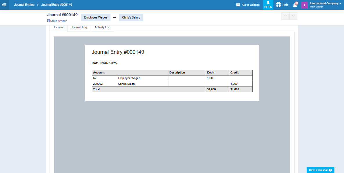344x173 pixels.
Task: Click the Help lifebuoy icon
Action: click(278, 5)
